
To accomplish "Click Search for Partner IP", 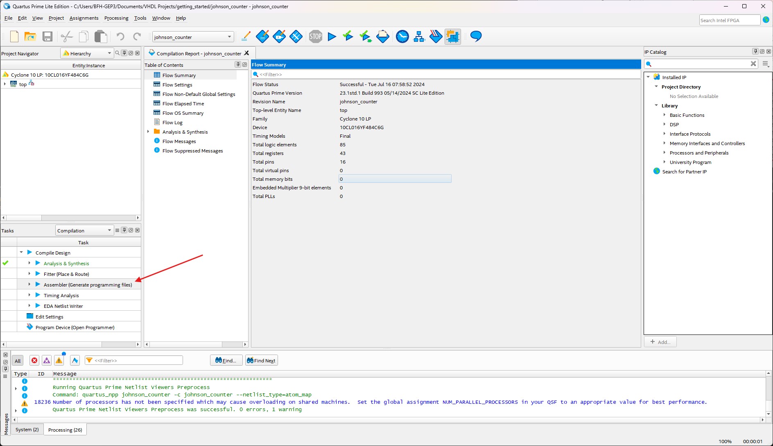I will click(x=684, y=172).
